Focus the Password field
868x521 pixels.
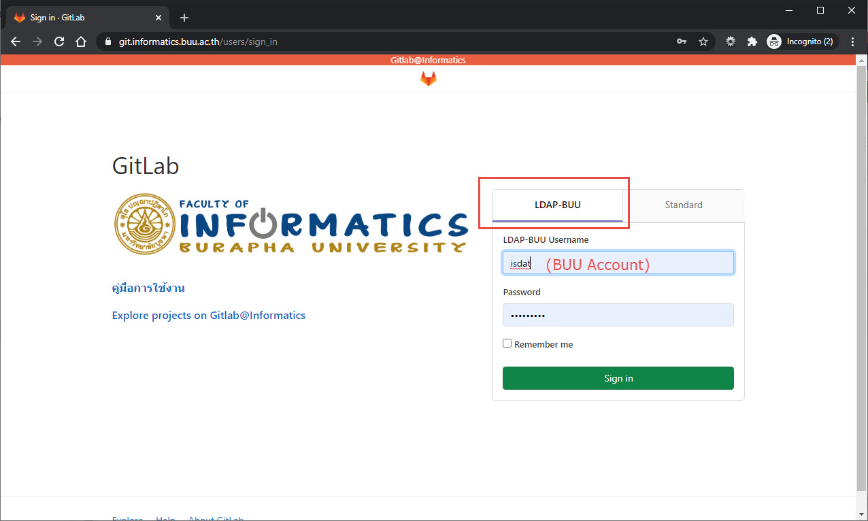pos(618,315)
